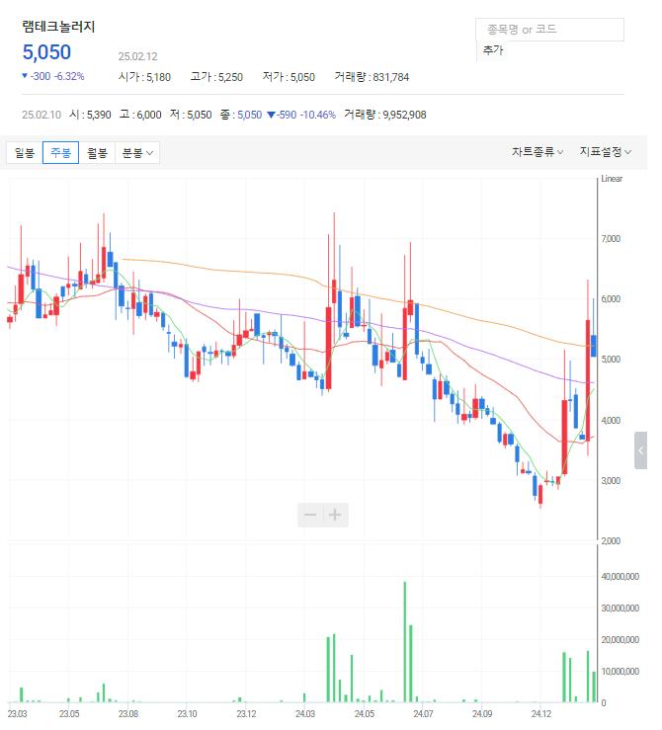Zoom out chart with minus button

click(x=310, y=515)
